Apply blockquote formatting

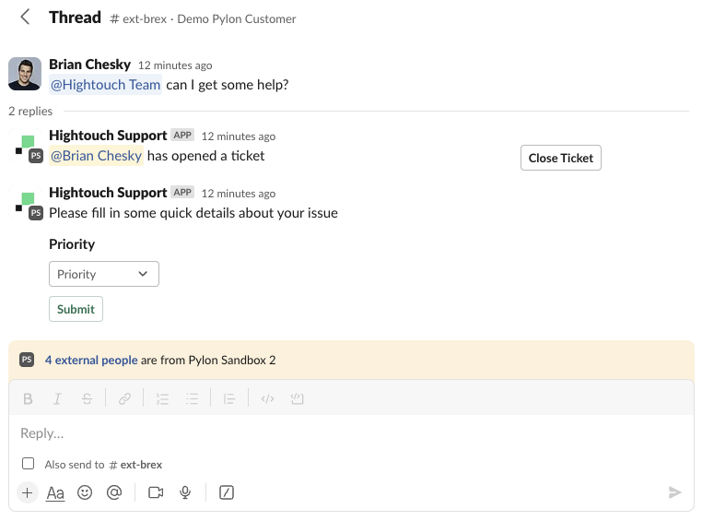(229, 398)
